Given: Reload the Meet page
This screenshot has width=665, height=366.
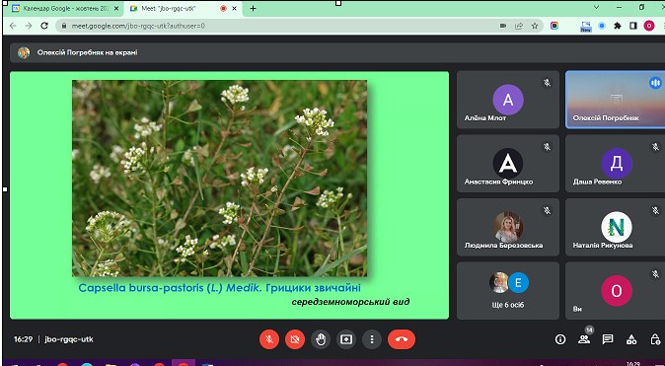Looking at the screenshot, I should 44,26.
